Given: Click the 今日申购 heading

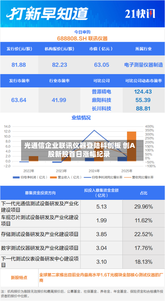Looking at the screenshot, I should point(82,32).
